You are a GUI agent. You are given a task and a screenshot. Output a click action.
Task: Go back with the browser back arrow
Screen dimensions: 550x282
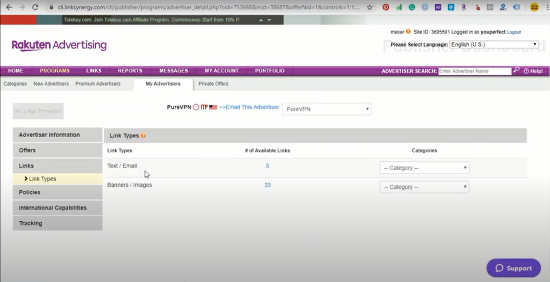point(9,7)
